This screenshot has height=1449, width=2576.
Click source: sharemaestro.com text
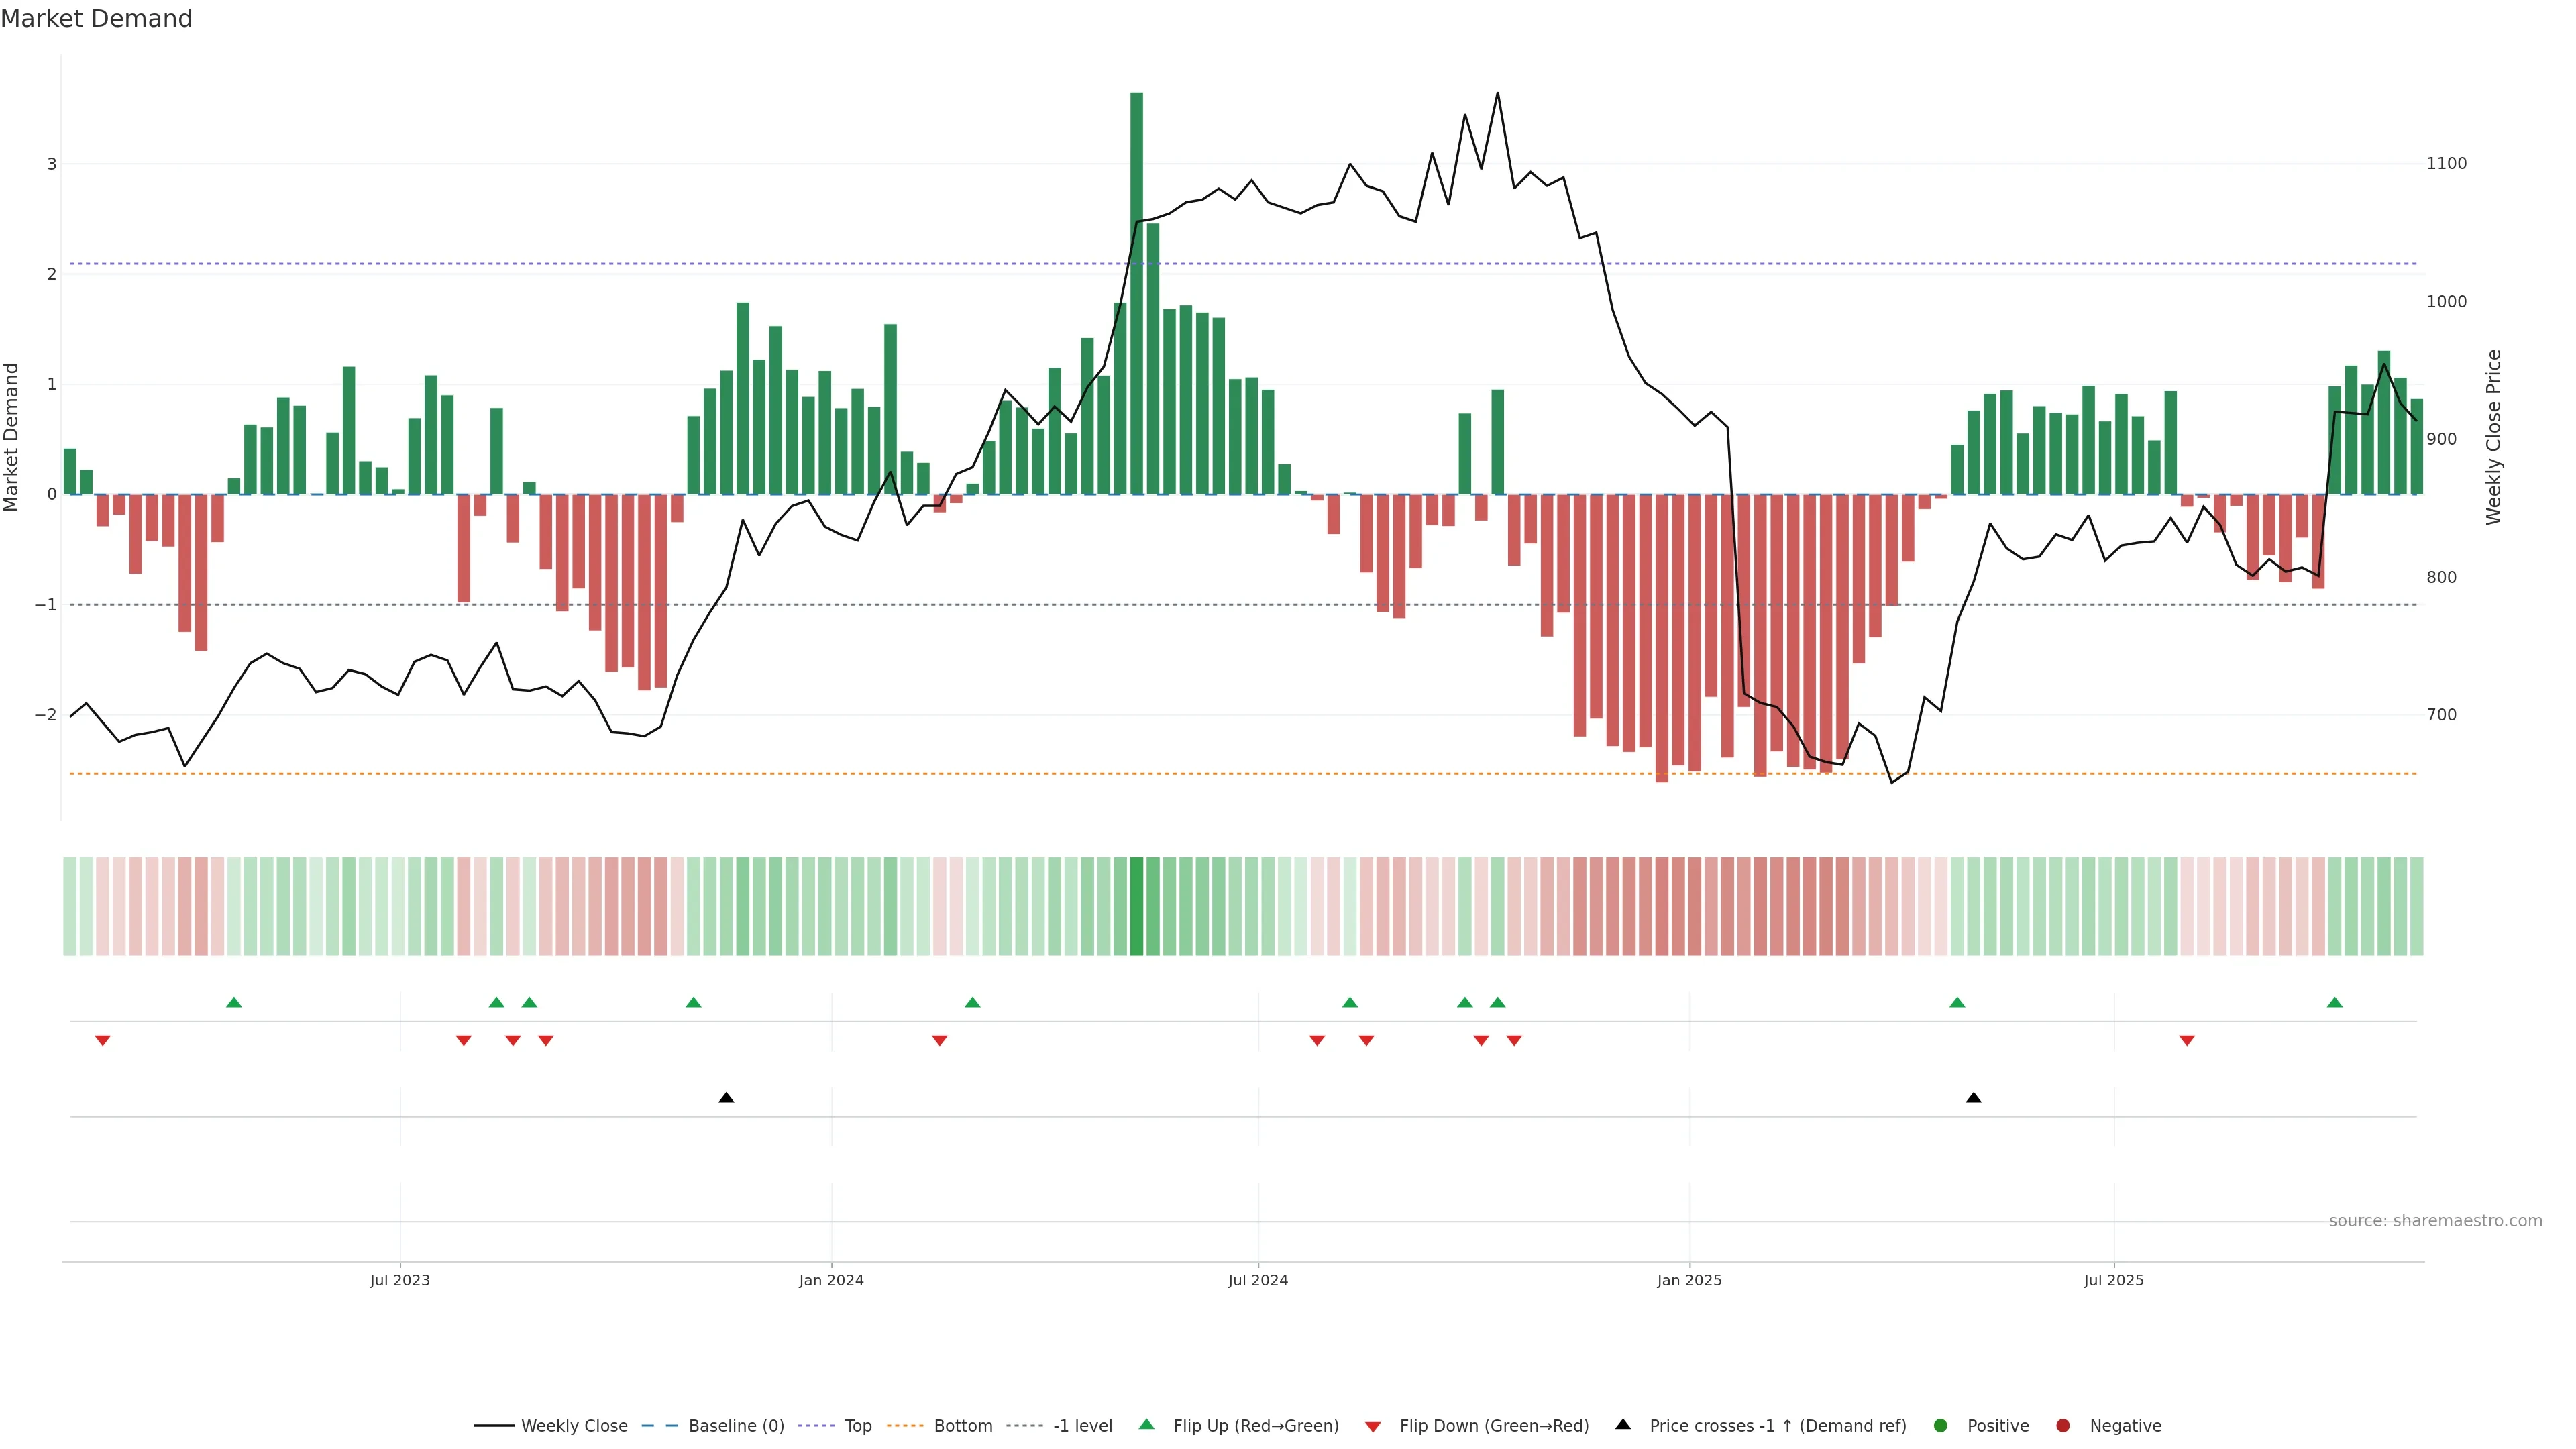pos(2435,1221)
